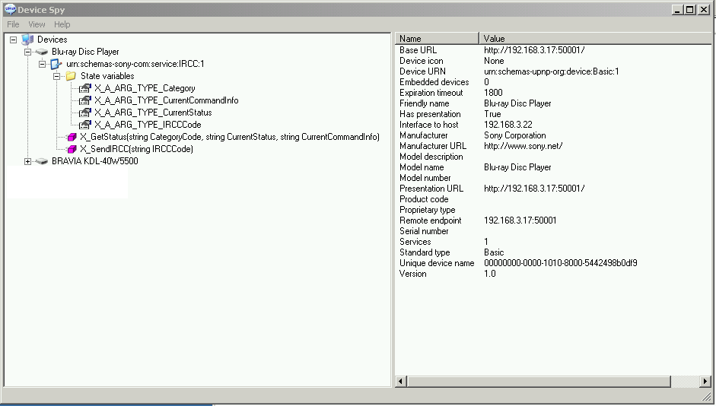Select the Friendly name property
Viewport: 716px width, 406px height.
(425, 103)
